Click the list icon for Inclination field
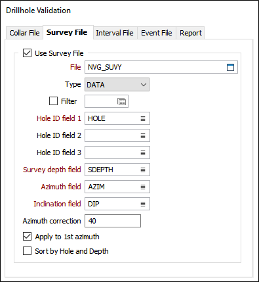 point(143,204)
